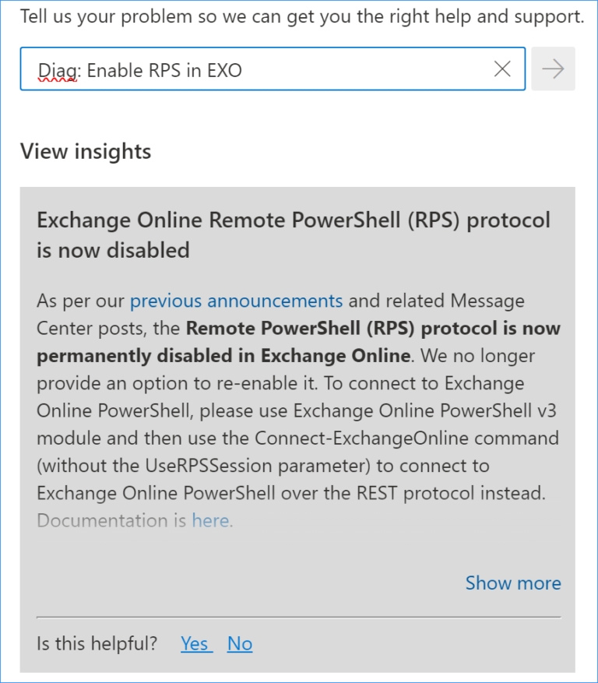
Task: Open the 'here' documentation link
Action: tap(210, 520)
